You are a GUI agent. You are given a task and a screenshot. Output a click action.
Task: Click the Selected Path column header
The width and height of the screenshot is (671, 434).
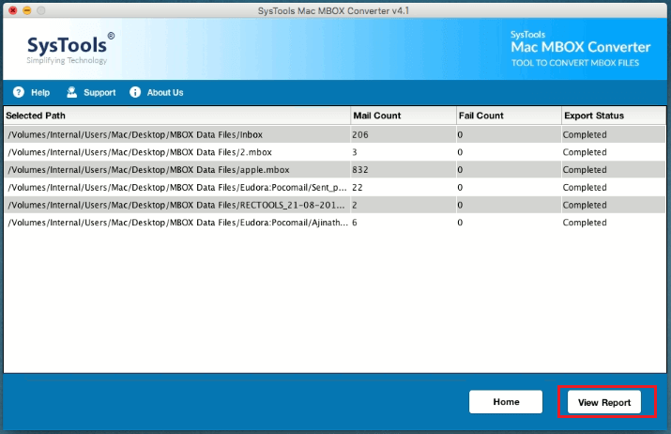pos(177,116)
